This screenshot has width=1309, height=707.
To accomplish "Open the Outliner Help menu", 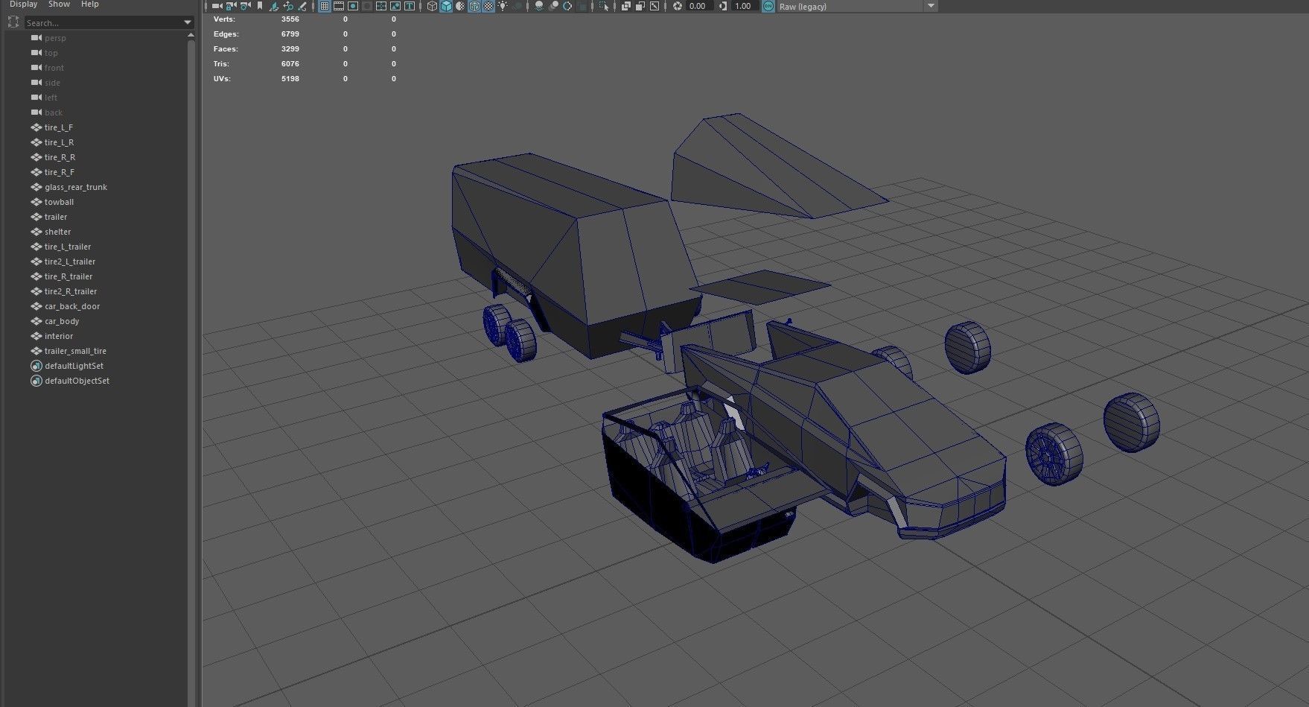I will [89, 4].
